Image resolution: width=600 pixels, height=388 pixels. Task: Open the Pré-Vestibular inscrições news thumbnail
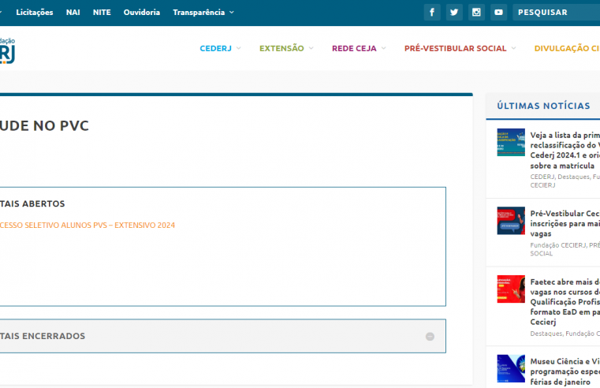tap(511, 221)
